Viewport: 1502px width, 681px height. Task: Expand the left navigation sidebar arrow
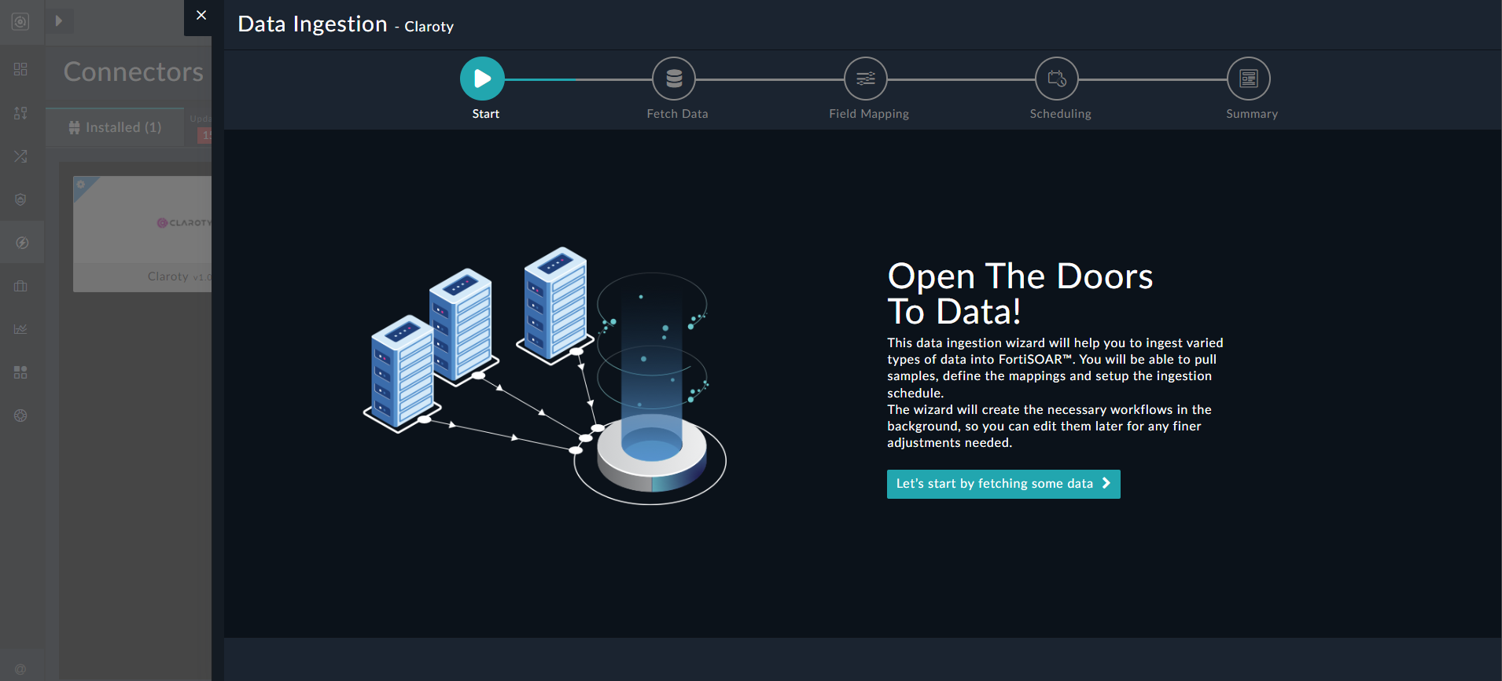tap(59, 21)
